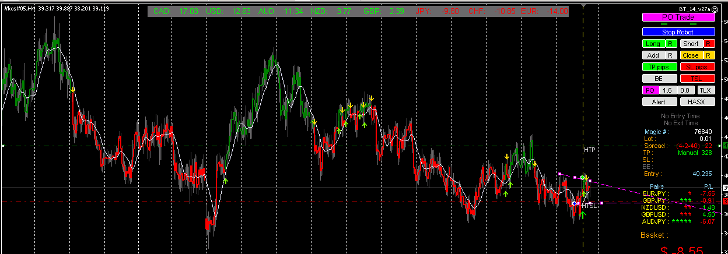
Task: Click the USD 12.63 strength reading
Action: click(228, 11)
